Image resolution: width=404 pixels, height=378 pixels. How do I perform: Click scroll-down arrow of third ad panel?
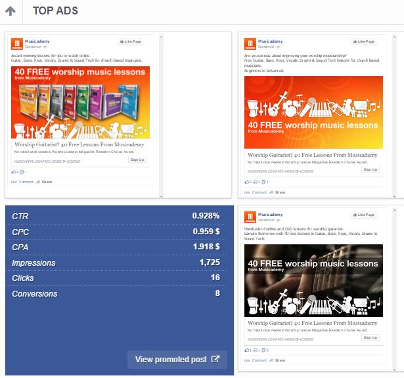(394, 369)
